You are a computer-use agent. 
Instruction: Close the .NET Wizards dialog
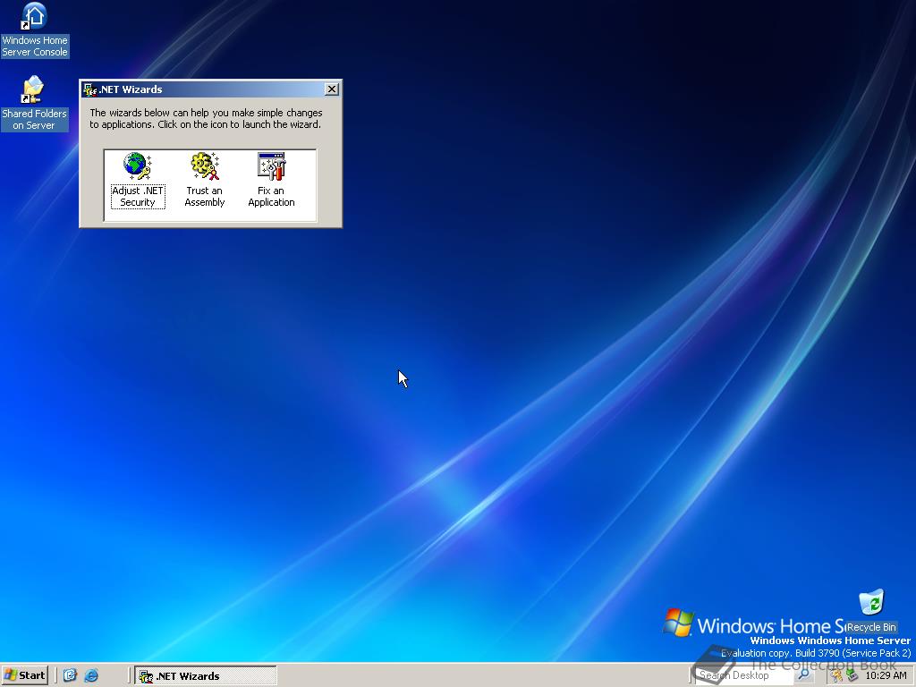(332, 89)
